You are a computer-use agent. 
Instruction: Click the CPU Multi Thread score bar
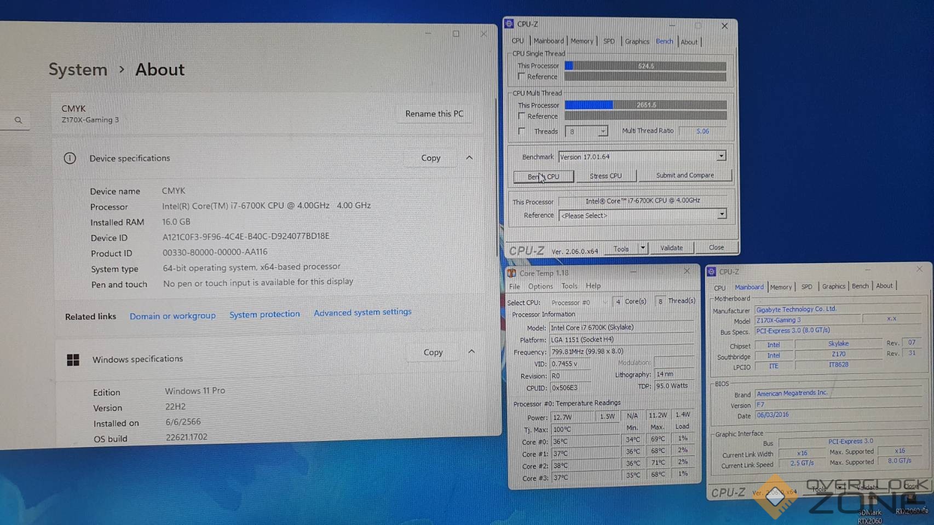[x=645, y=105]
